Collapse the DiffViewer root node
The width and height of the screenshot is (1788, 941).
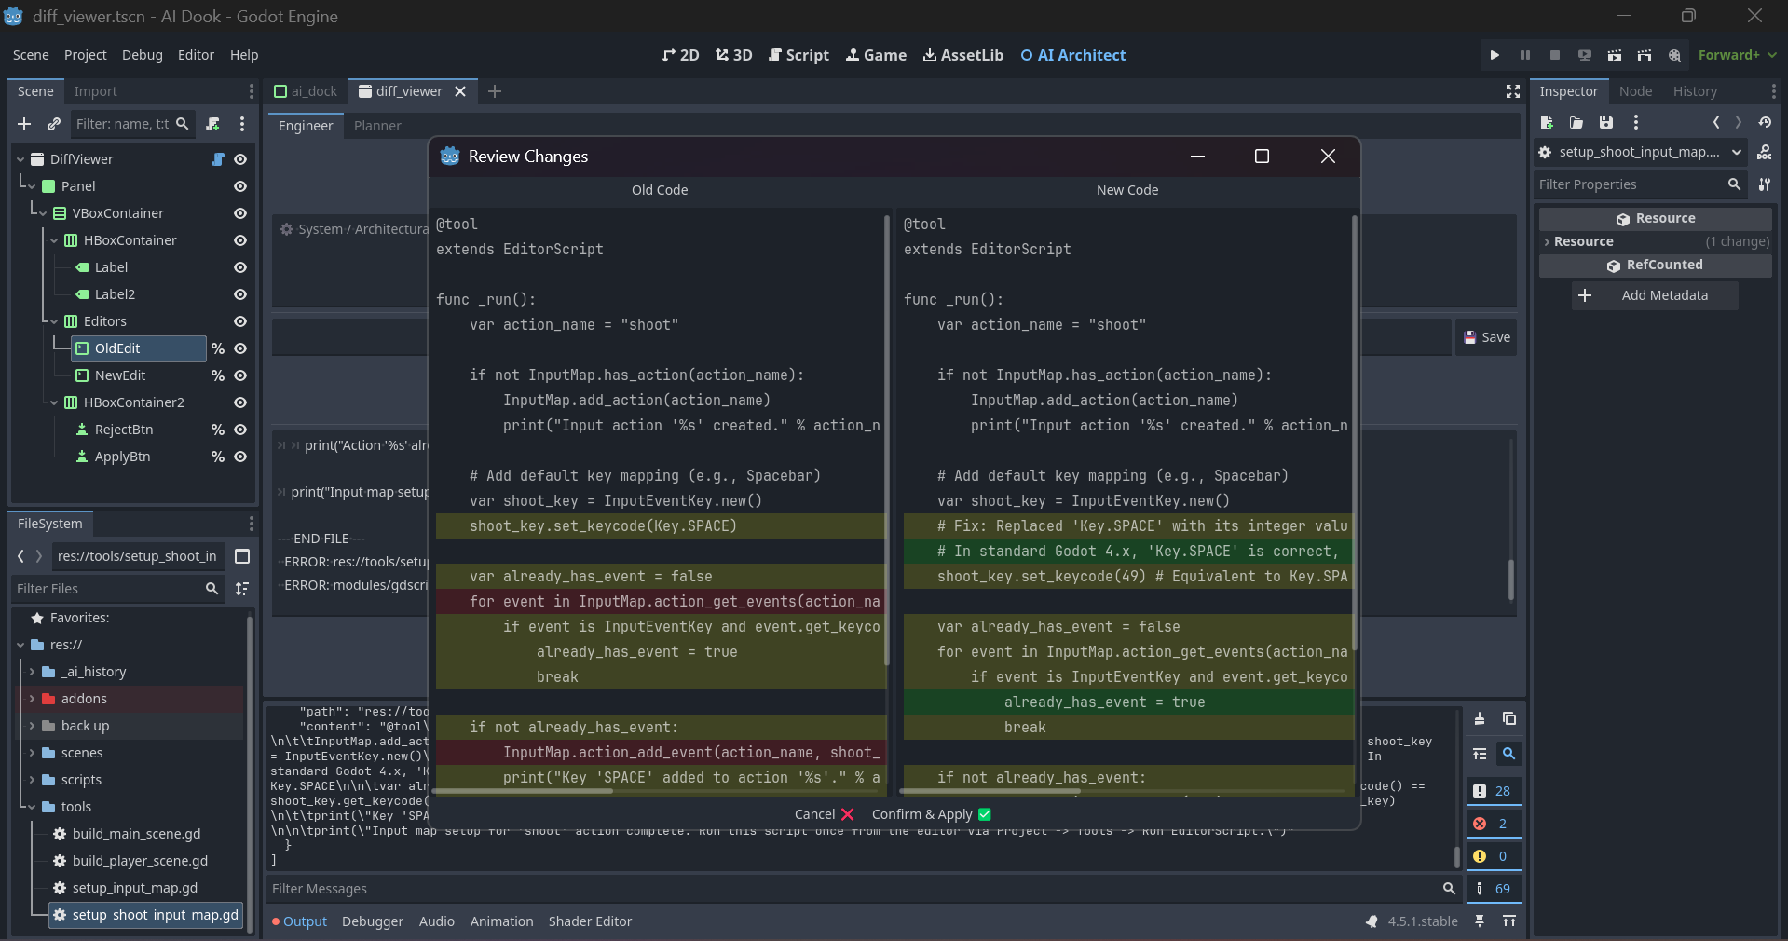pyautogui.click(x=20, y=159)
